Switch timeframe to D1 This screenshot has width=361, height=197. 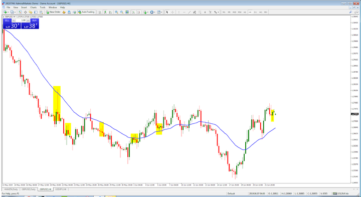(255, 12)
